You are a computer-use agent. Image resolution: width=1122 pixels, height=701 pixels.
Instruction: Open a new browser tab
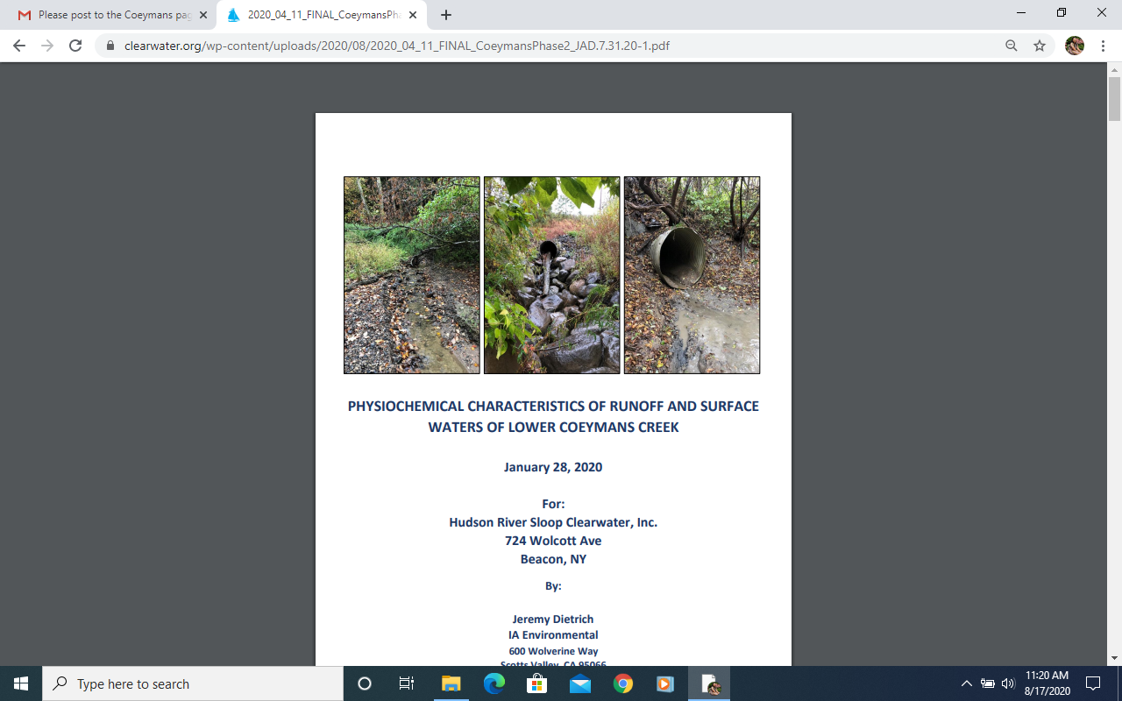point(446,15)
